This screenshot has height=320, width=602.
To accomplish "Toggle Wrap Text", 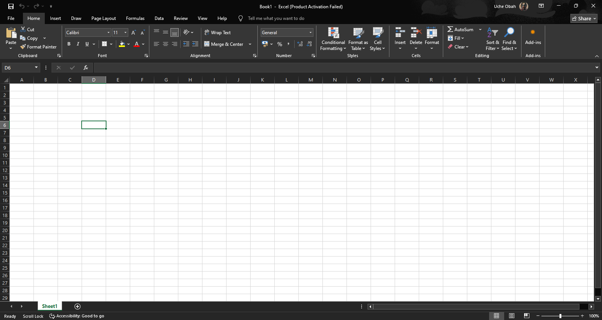I will coord(217,33).
